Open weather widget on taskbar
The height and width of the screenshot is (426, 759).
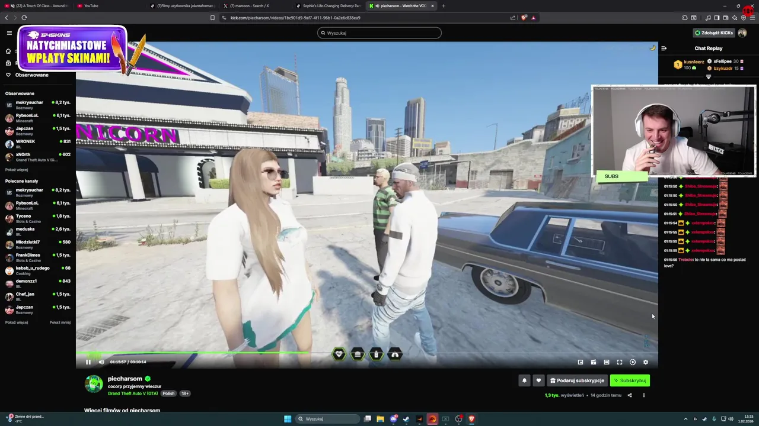pos(24,418)
